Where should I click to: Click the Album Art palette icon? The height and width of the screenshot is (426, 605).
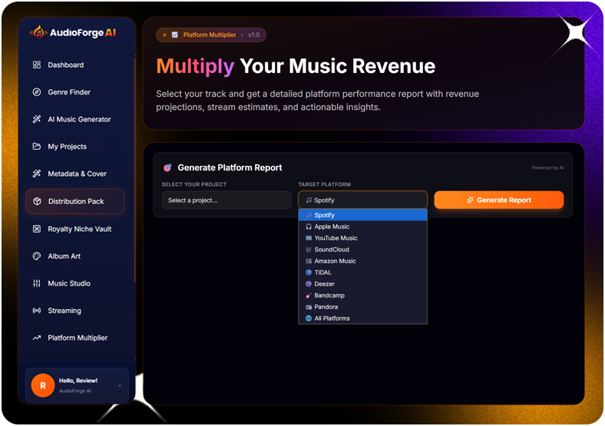click(x=37, y=256)
